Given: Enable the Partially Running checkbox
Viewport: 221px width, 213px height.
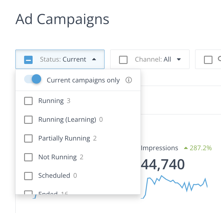Looking at the screenshot, I should pyautogui.click(x=28, y=138).
